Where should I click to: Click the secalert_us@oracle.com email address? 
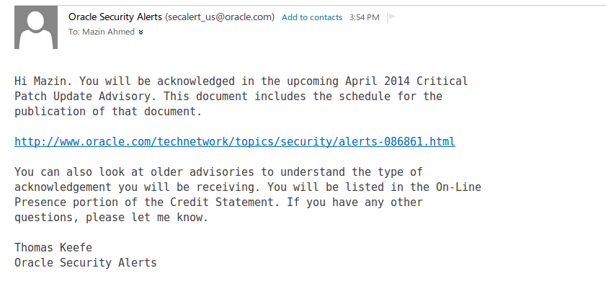[x=220, y=17]
